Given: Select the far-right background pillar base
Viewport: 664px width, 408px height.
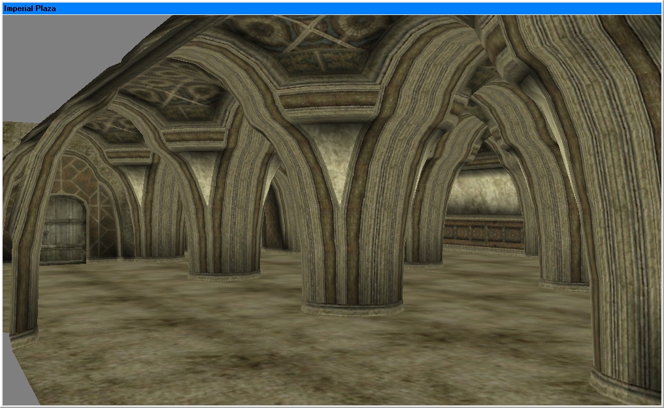Looking at the screenshot, I should click(563, 284).
